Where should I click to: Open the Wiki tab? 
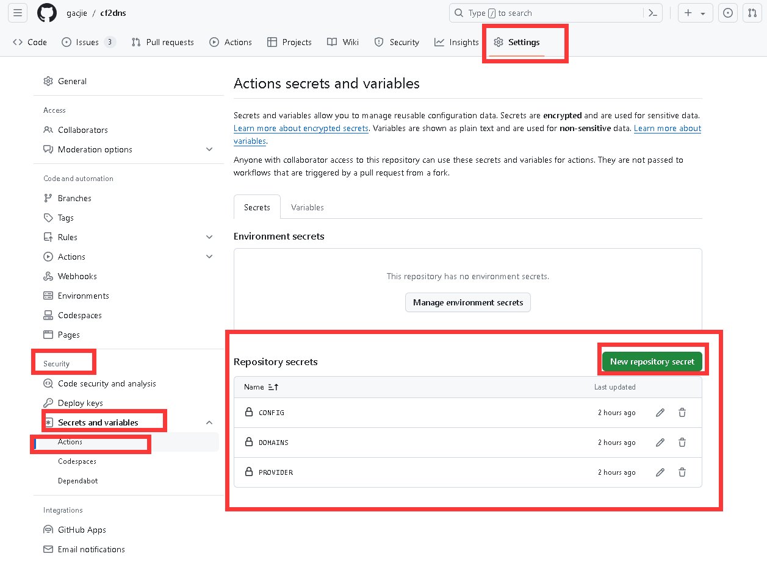(343, 42)
